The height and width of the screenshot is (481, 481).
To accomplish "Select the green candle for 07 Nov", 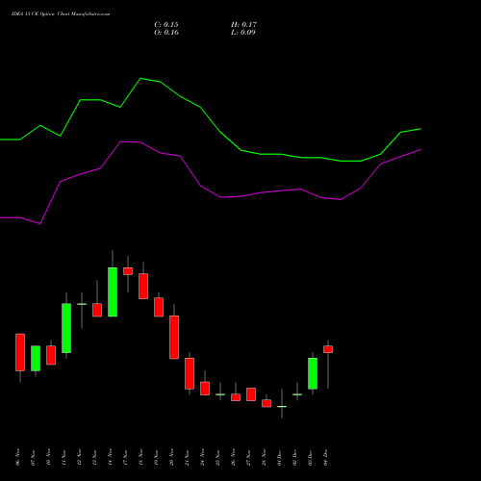I will (36, 358).
